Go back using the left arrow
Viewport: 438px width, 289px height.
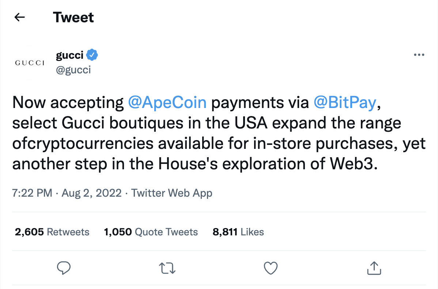point(19,17)
